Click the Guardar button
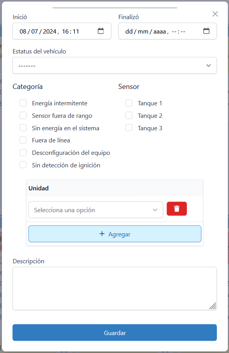229x353 pixels. [x=114, y=333]
